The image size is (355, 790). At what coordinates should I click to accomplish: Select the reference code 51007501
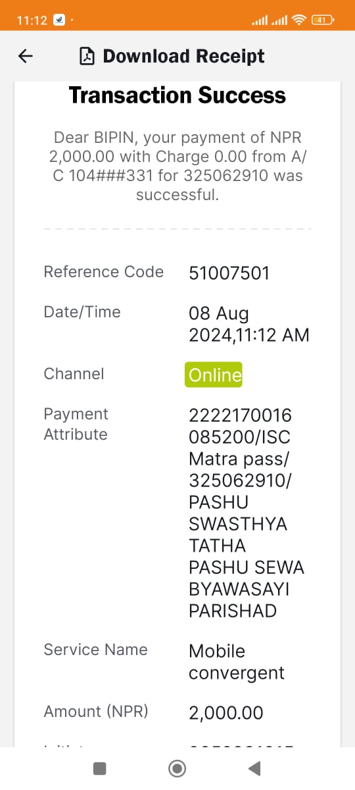(229, 273)
